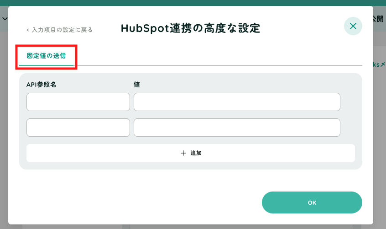Confirm settings with the OK button

pyautogui.click(x=312, y=202)
